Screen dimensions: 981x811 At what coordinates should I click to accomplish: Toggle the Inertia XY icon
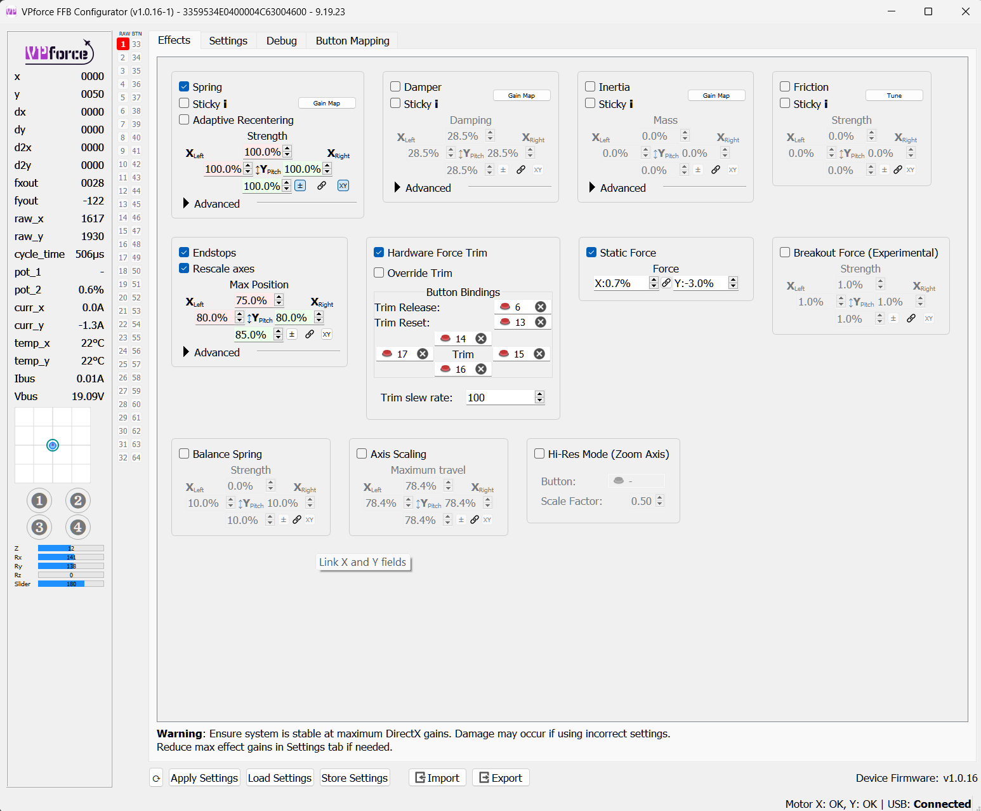pyautogui.click(x=733, y=170)
